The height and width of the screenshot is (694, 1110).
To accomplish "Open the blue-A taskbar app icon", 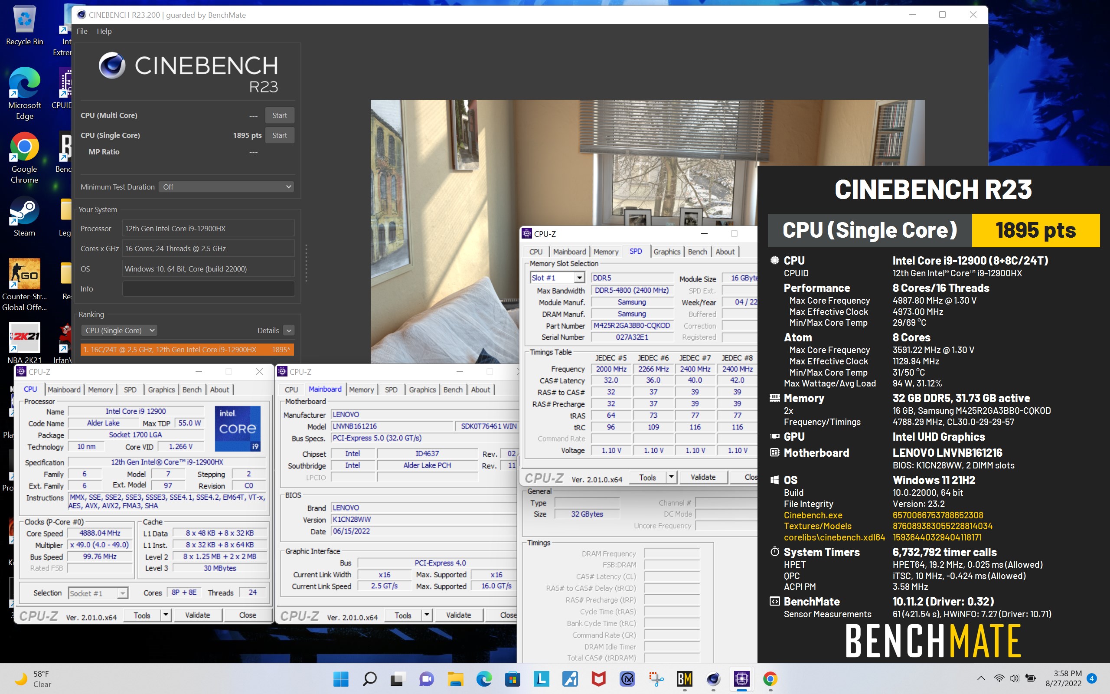I will tap(570, 678).
